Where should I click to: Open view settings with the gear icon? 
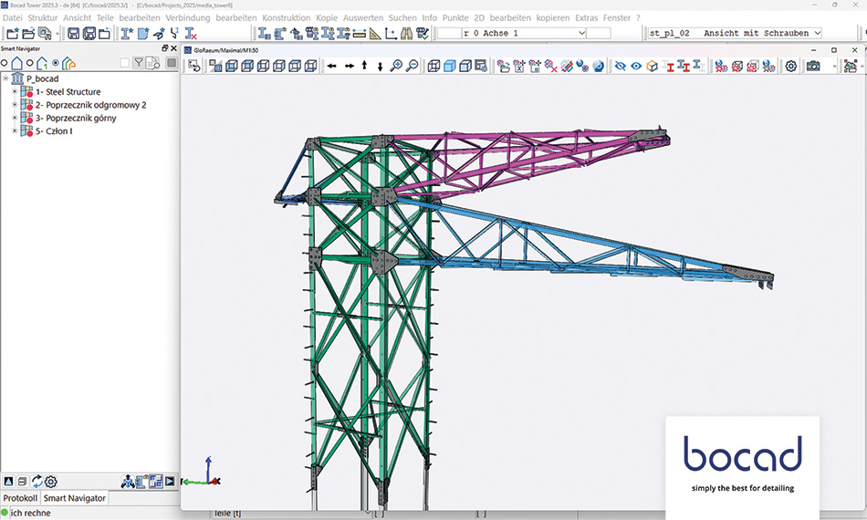coord(790,66)
